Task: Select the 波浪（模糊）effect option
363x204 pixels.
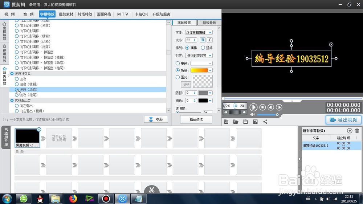Action: point(17,84)
